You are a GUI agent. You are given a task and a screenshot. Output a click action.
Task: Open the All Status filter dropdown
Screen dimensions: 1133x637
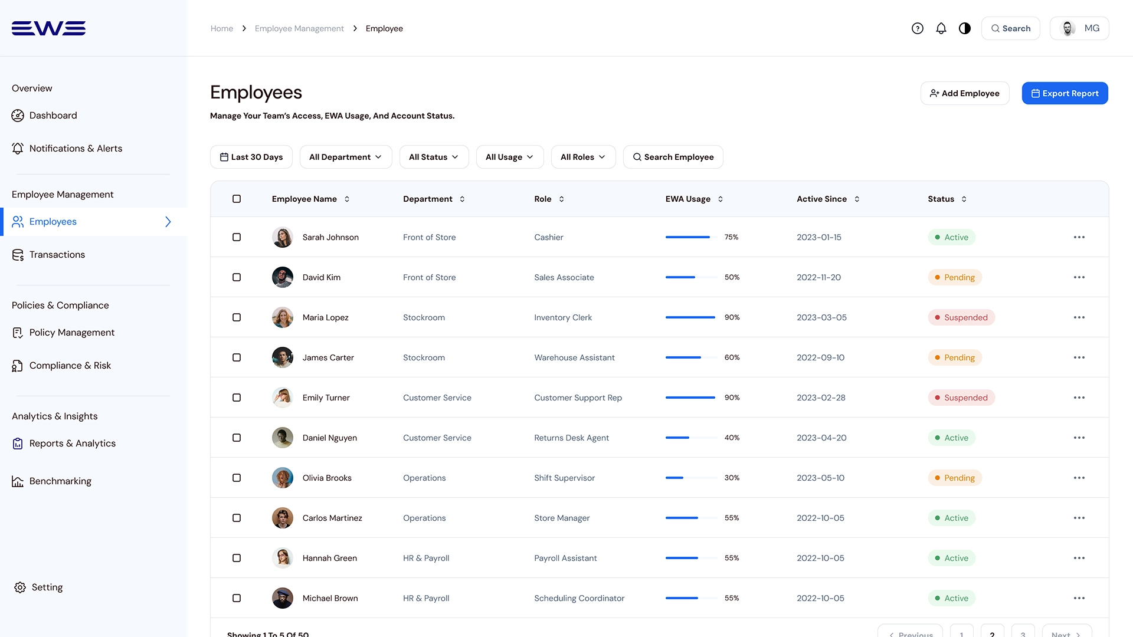click(434, 157)
